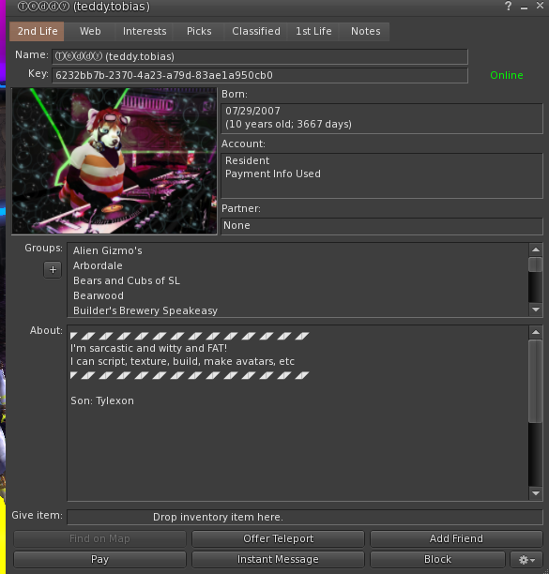The height and width of the screenshot is (574, 549).
Task: Click the About box scroll down arrow
Action: coord(536,493)
